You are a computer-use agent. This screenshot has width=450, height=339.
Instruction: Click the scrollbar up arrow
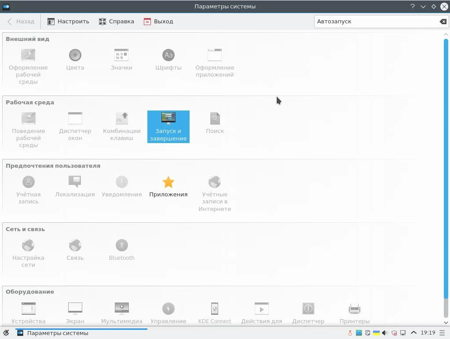tap(446, 34)
